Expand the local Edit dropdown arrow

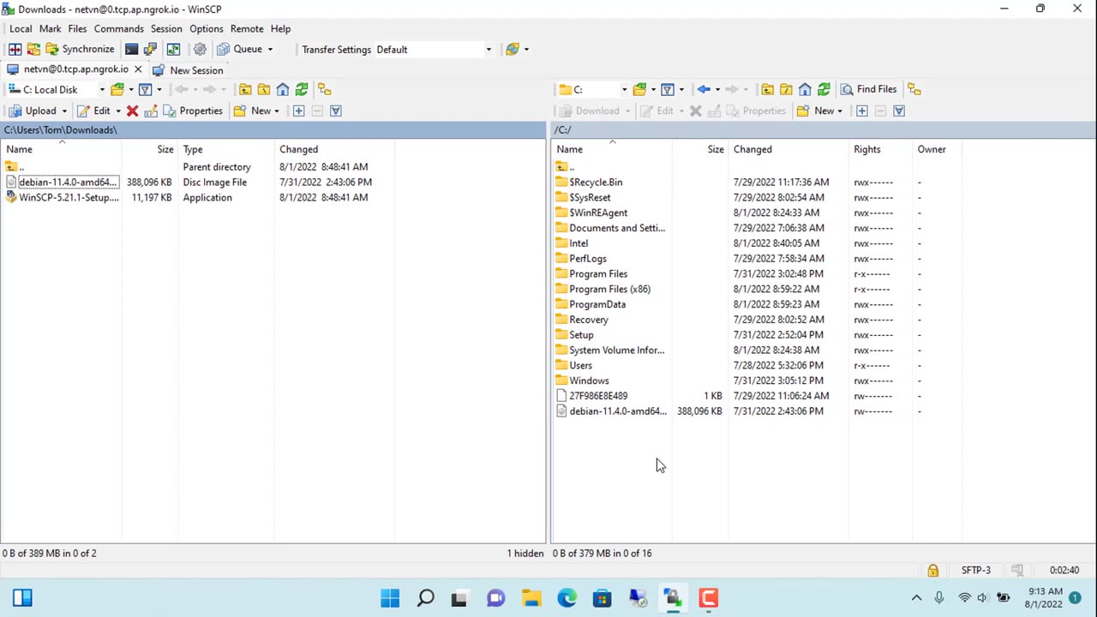[x=118, y=111]
